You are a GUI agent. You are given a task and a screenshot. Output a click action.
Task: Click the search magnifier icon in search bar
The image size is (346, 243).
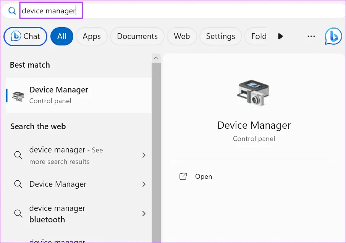tap(12, 11)
